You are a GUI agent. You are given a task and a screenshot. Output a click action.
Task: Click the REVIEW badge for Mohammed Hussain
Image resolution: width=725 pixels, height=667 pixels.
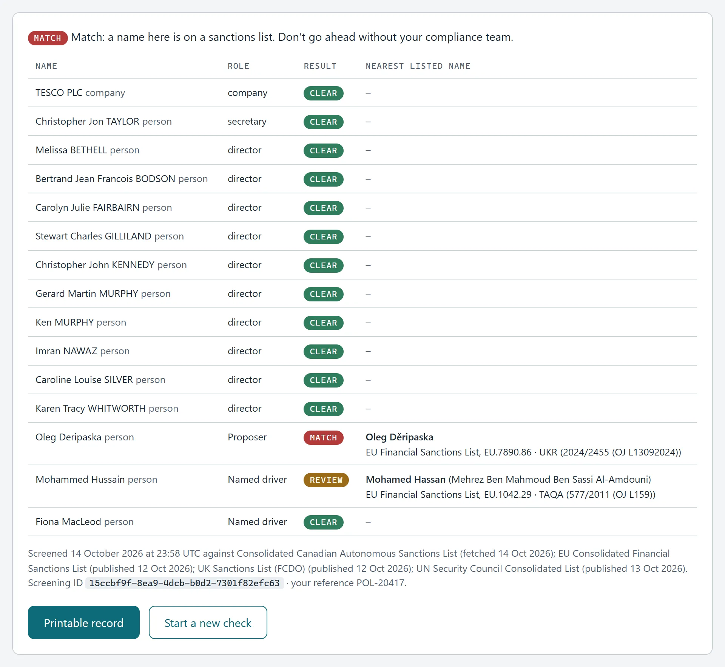click(x=326, y=480)
